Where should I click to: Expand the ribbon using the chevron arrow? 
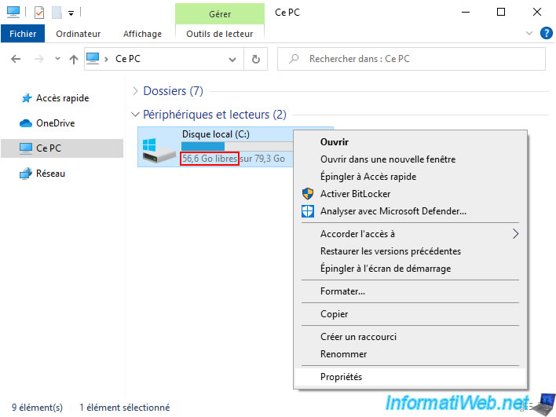pos(529,33)
